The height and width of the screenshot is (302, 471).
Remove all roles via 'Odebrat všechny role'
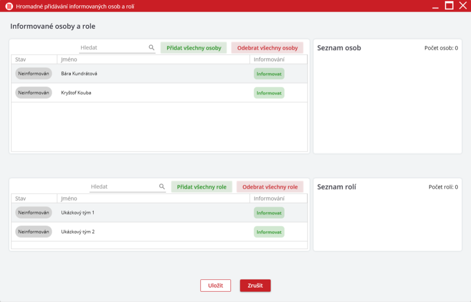point(270,187)
